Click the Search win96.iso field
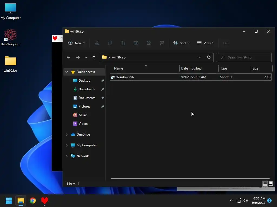The image size is (277, 207). (244, 57)
